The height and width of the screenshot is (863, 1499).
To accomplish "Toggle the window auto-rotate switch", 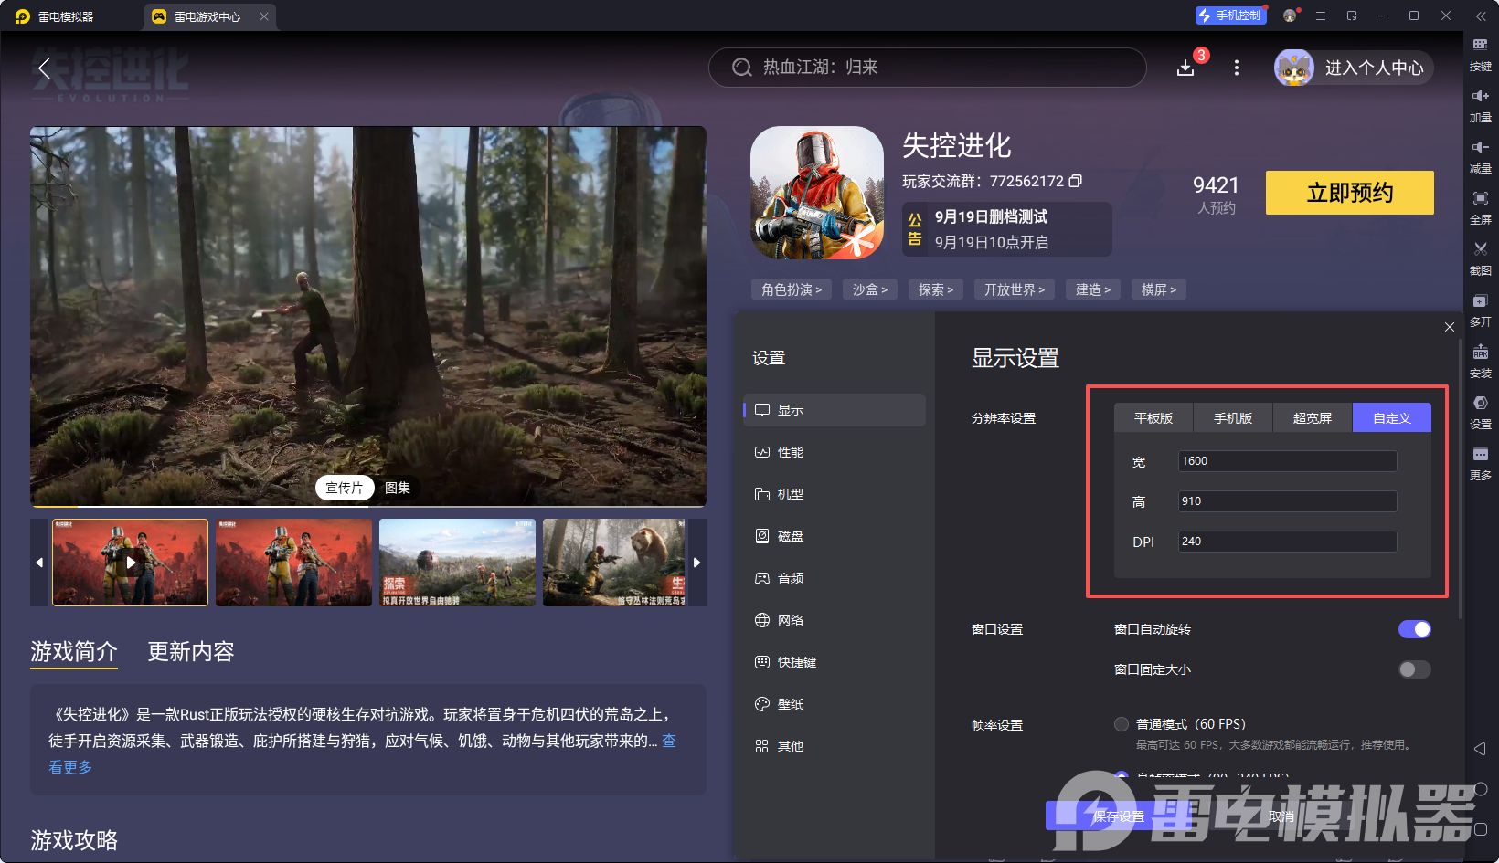I will click(x=1414, y=629).
